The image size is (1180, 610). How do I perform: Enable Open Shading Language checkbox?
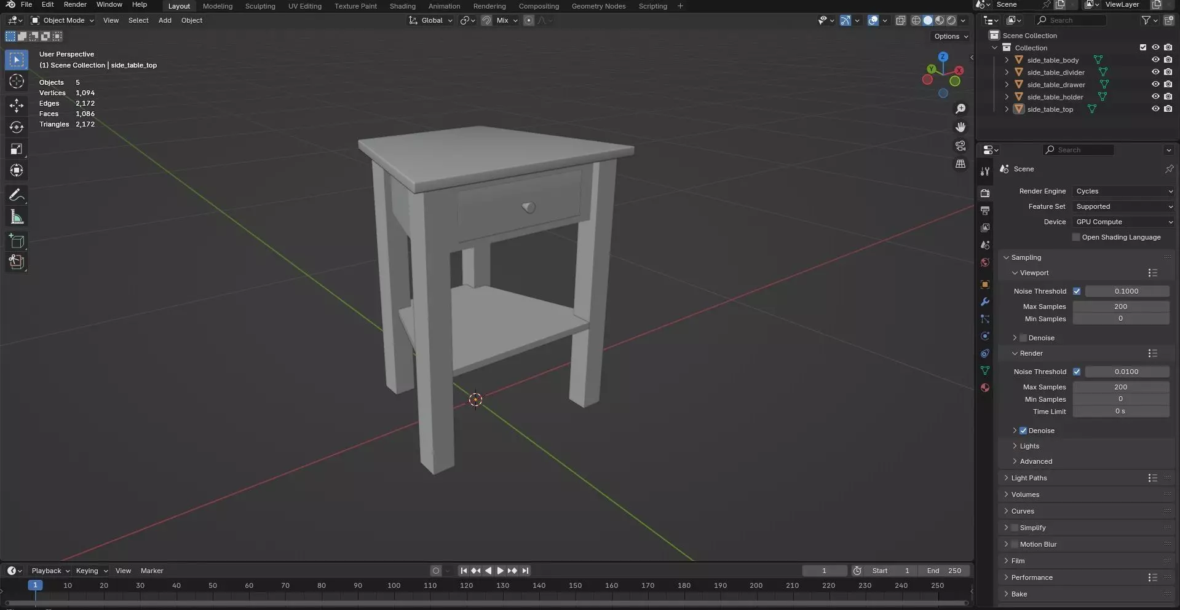[1076, 237]
